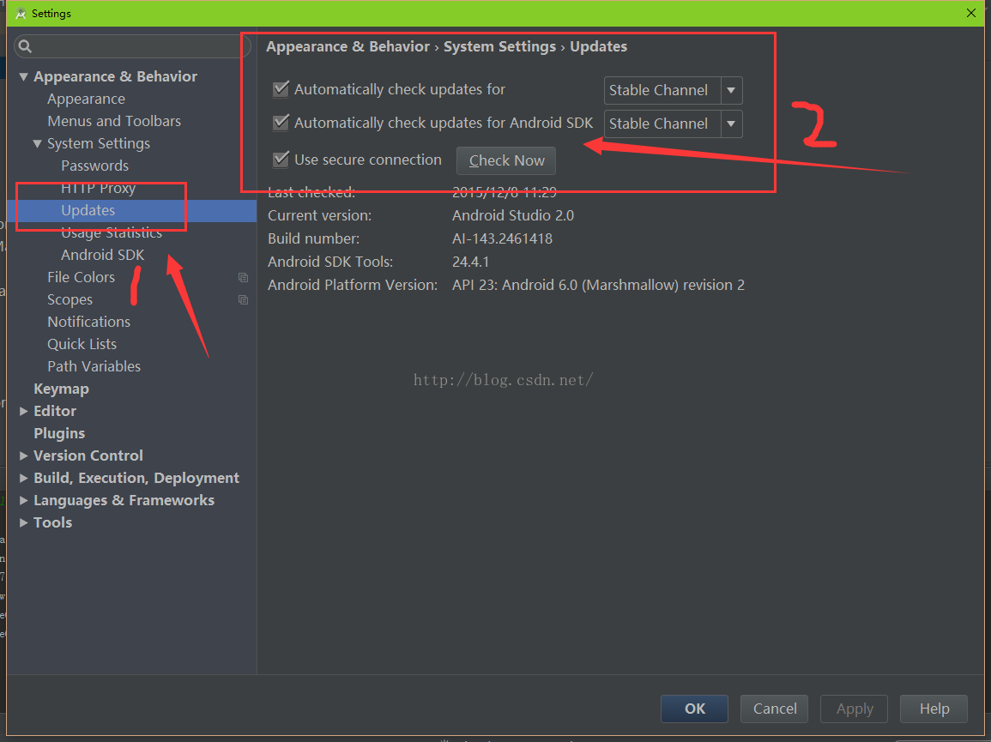This screenshot has width=991, height=742.
Task: Open Notifications settings
Action: point(88,322)
